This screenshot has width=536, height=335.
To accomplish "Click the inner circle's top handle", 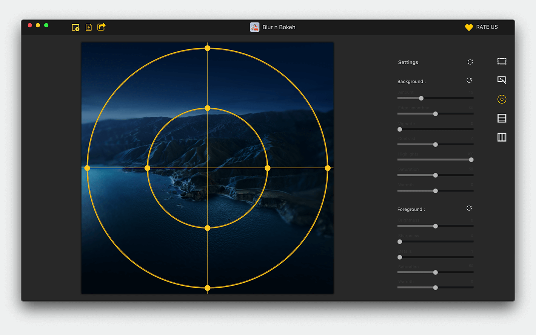I will [208, 108].
